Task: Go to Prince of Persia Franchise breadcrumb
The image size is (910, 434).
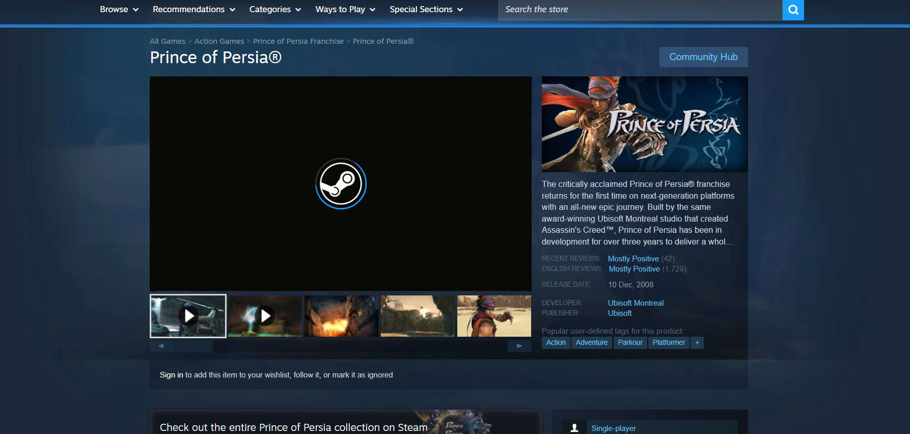Action: coord(298,41)
